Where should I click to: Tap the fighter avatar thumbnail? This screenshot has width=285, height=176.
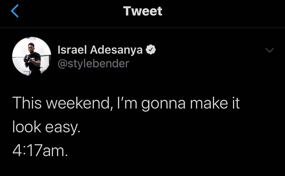point(32,56)
